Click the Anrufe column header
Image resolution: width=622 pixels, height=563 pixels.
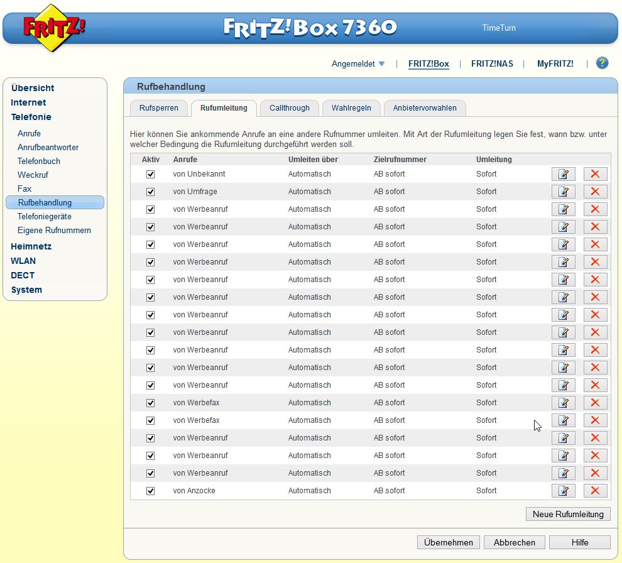tap(185, 160)
